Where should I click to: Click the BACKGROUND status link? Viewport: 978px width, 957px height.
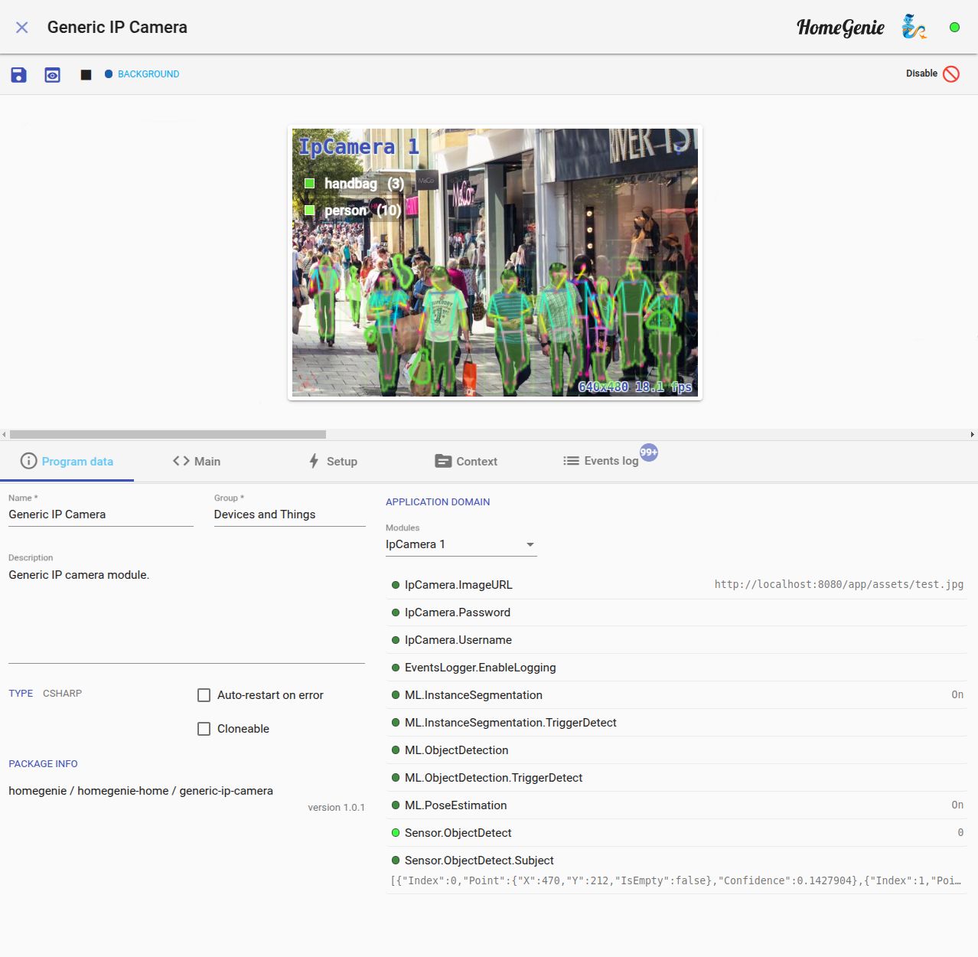148,74
